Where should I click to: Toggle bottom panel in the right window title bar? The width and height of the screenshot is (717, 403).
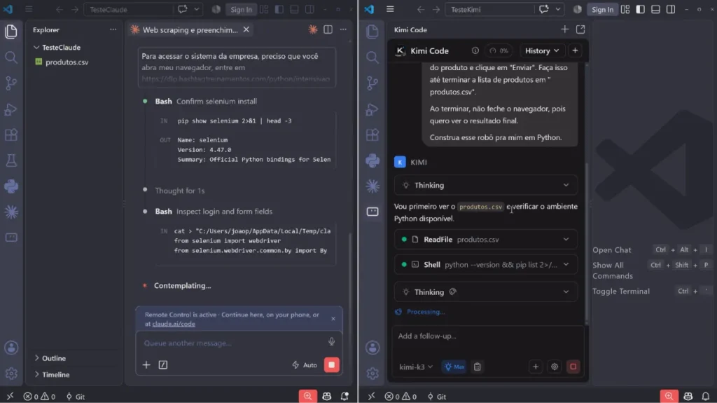[x=655, y=9]
